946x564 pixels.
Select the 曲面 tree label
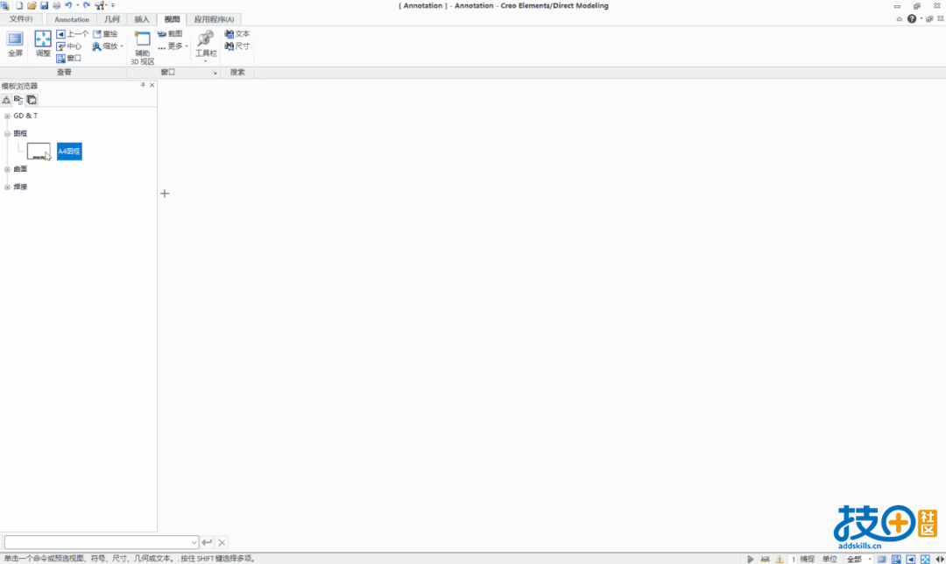pyautogui.click(x=20, y=170)
